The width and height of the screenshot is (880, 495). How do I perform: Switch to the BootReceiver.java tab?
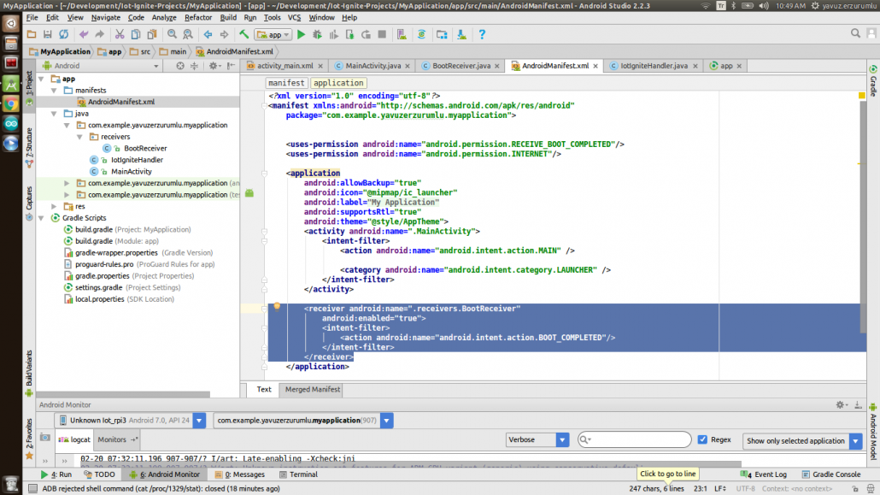461,66
